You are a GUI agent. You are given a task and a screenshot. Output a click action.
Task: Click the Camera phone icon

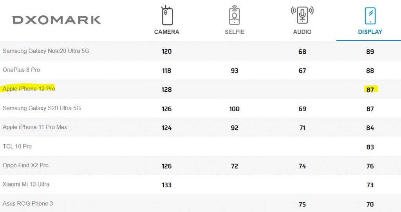(167, 15)
